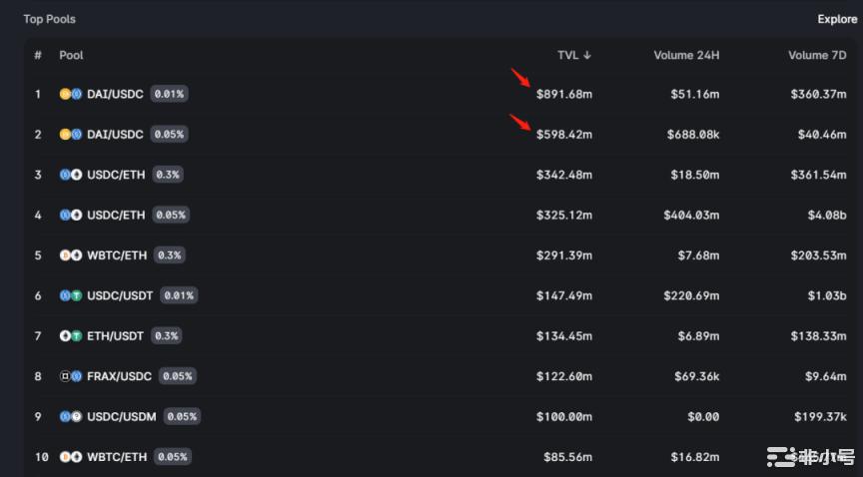Screen dimensions: 863x477
Task: Open the Explore link
Action: 837,19
